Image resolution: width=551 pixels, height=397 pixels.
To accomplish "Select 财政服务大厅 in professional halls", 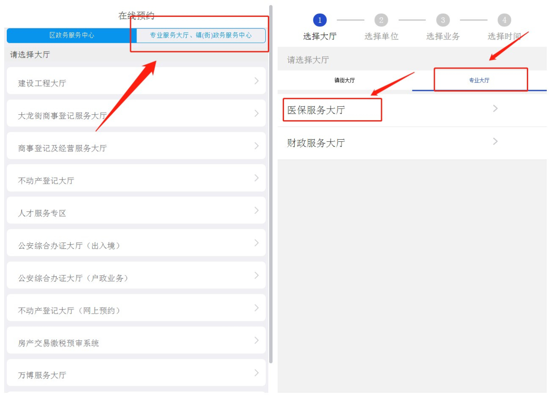I will [412, 143].
